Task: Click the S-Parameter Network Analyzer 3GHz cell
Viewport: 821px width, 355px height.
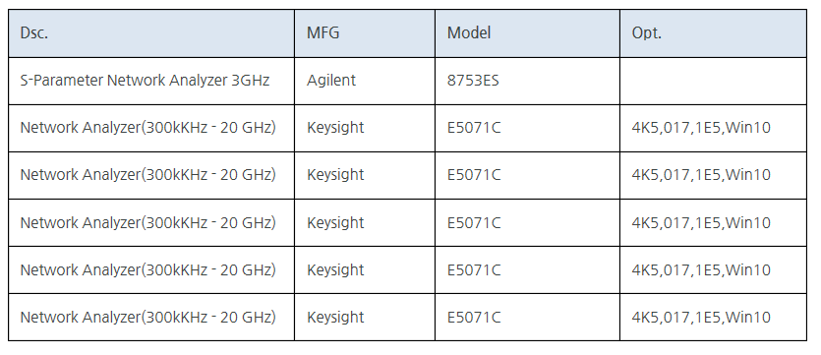Action: (151, 81)
